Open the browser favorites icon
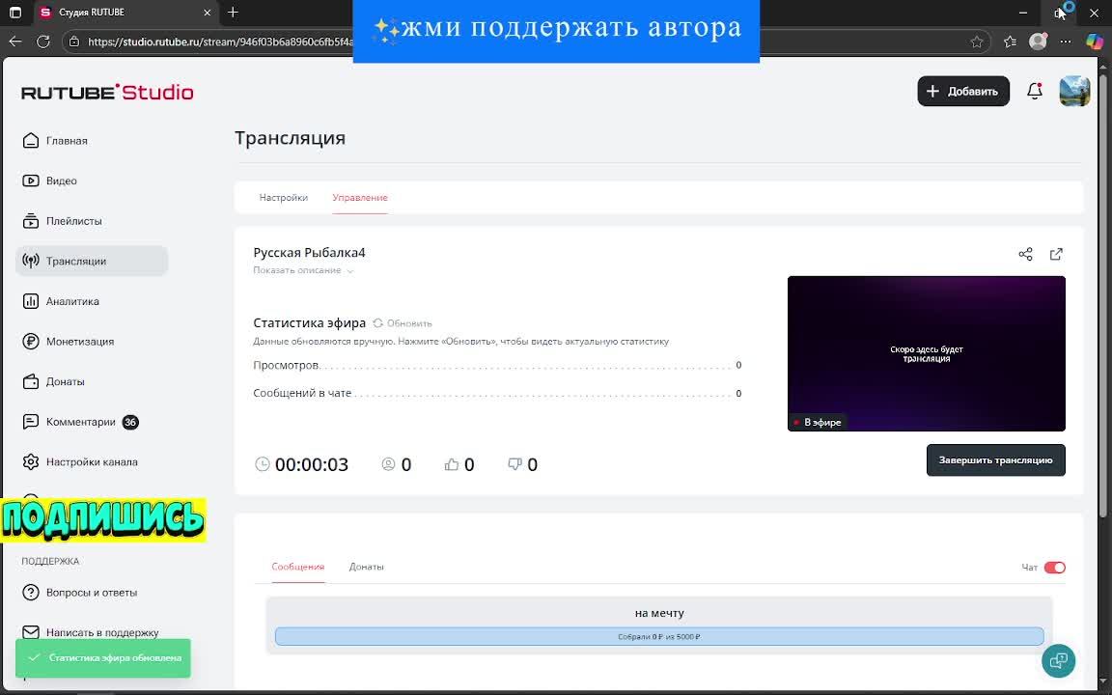This screenshot has width=1112, height=695. (x=1010, y=42)
